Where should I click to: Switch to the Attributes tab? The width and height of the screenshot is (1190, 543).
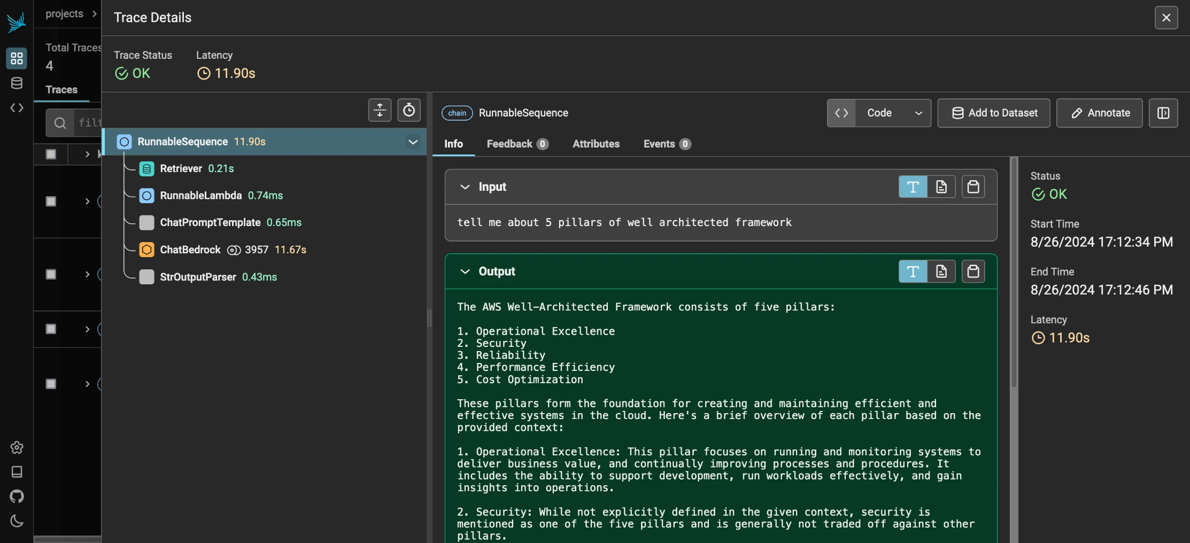[596, 144]
